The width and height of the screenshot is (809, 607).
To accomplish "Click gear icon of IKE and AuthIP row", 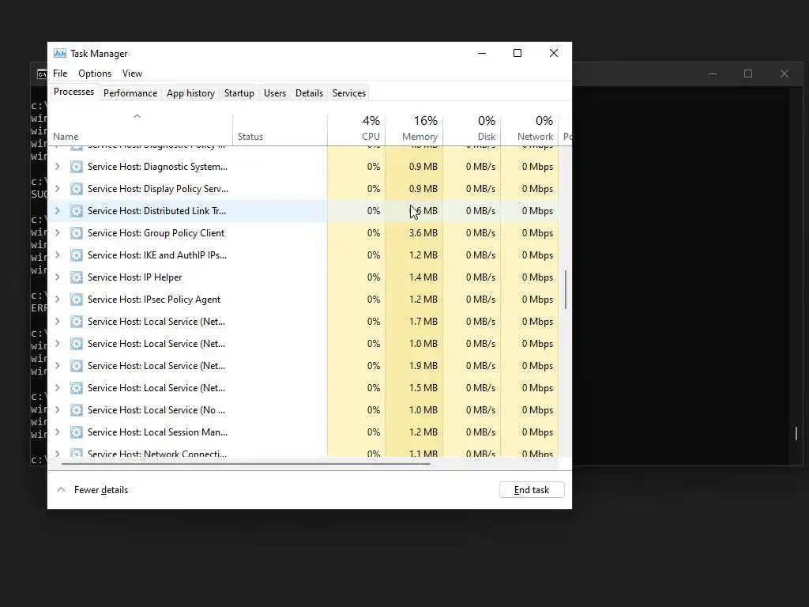I will click(77, 255).
